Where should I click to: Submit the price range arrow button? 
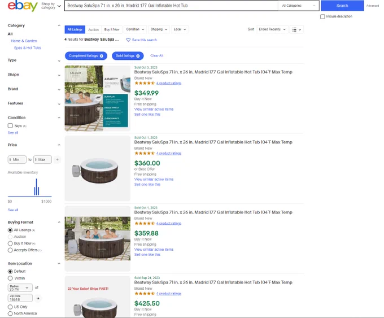click(57, 159)
